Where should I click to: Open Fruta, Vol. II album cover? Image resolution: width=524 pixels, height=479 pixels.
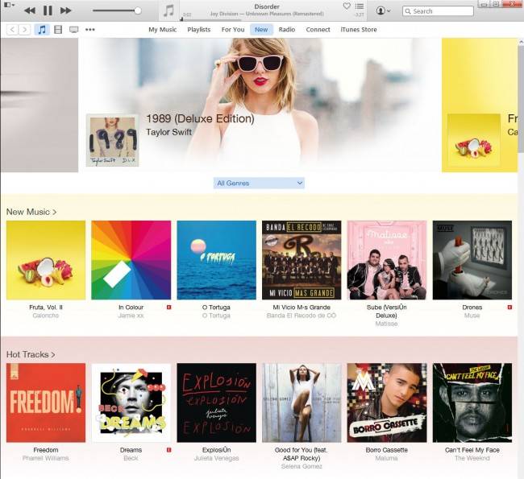point(46,260)
